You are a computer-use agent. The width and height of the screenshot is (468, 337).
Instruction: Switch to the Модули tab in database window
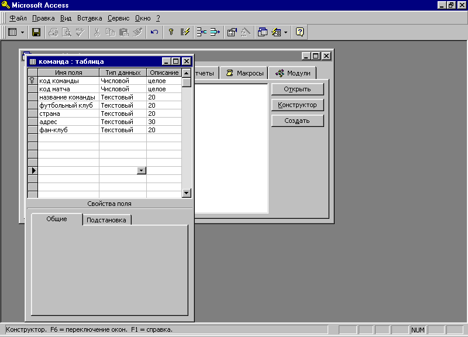click(292, 73)
